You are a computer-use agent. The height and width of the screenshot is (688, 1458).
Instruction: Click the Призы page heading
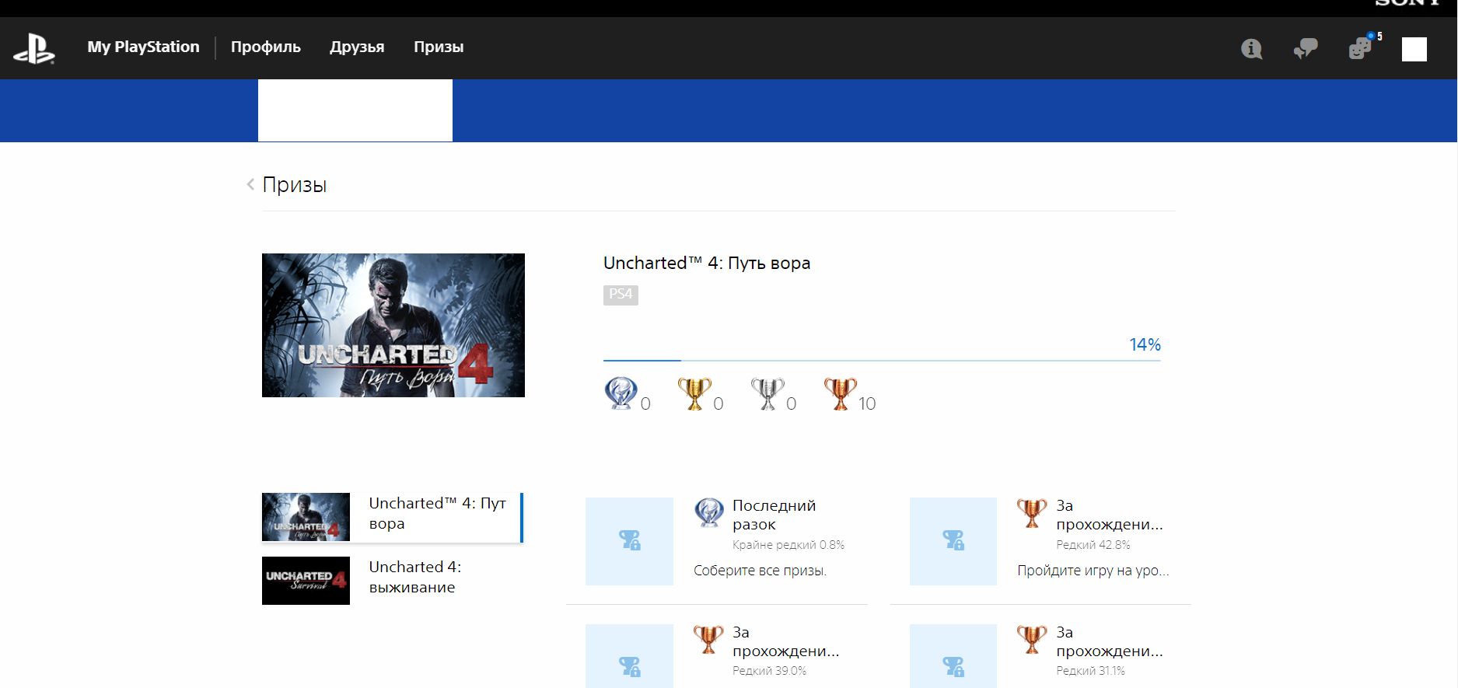pos(295,185)
